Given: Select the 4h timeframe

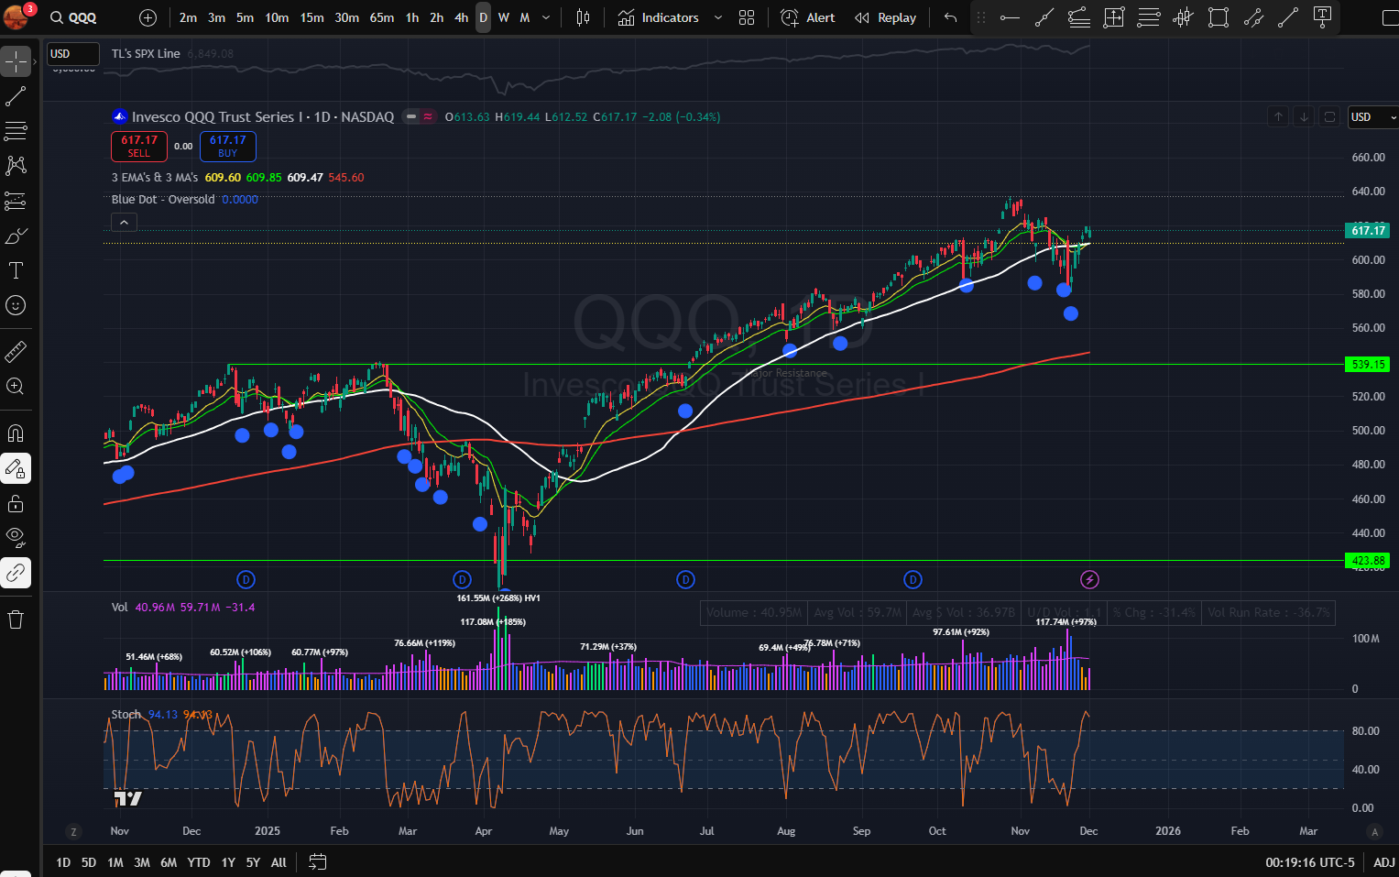Looking at the screenshot, I should [461, 17].
